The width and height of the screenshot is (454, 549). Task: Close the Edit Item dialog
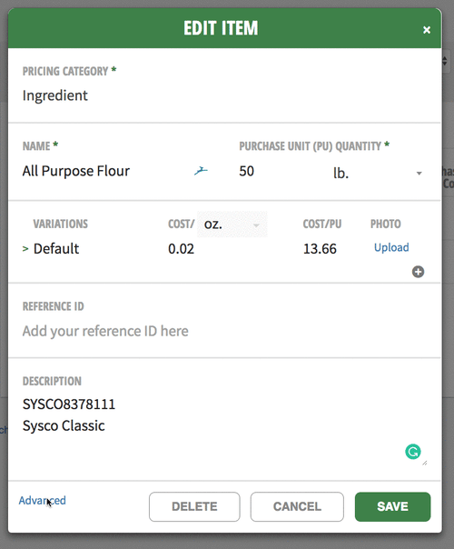427,30
